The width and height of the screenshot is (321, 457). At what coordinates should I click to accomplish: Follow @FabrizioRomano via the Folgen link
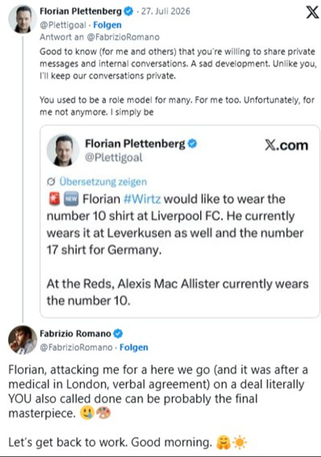(134, 347)
